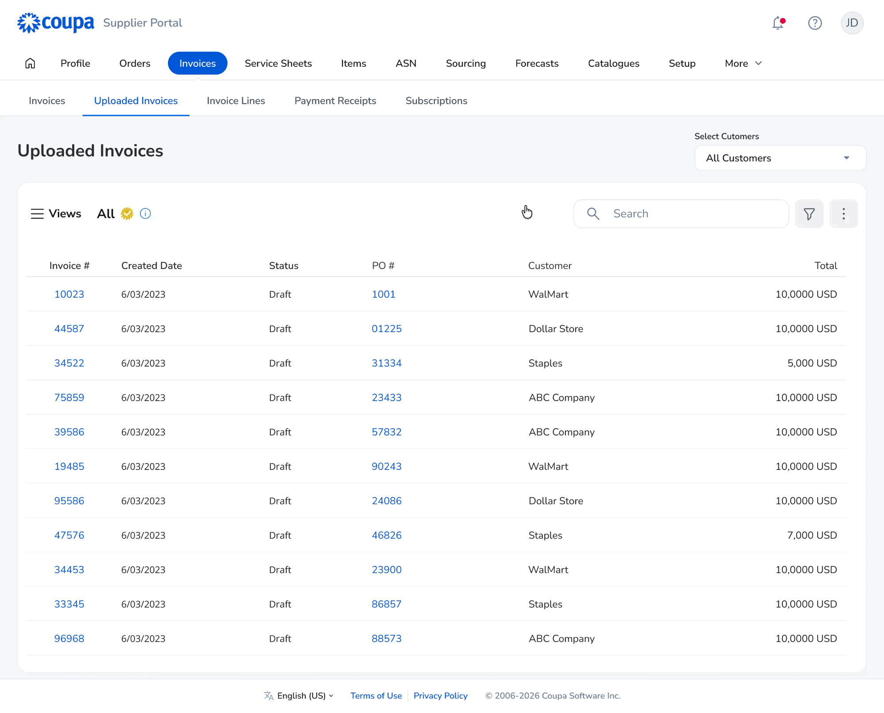This screenshot has width=884, height=713.
Task: Switch to the Payment Receipts tab
Action: click(335, 101)
